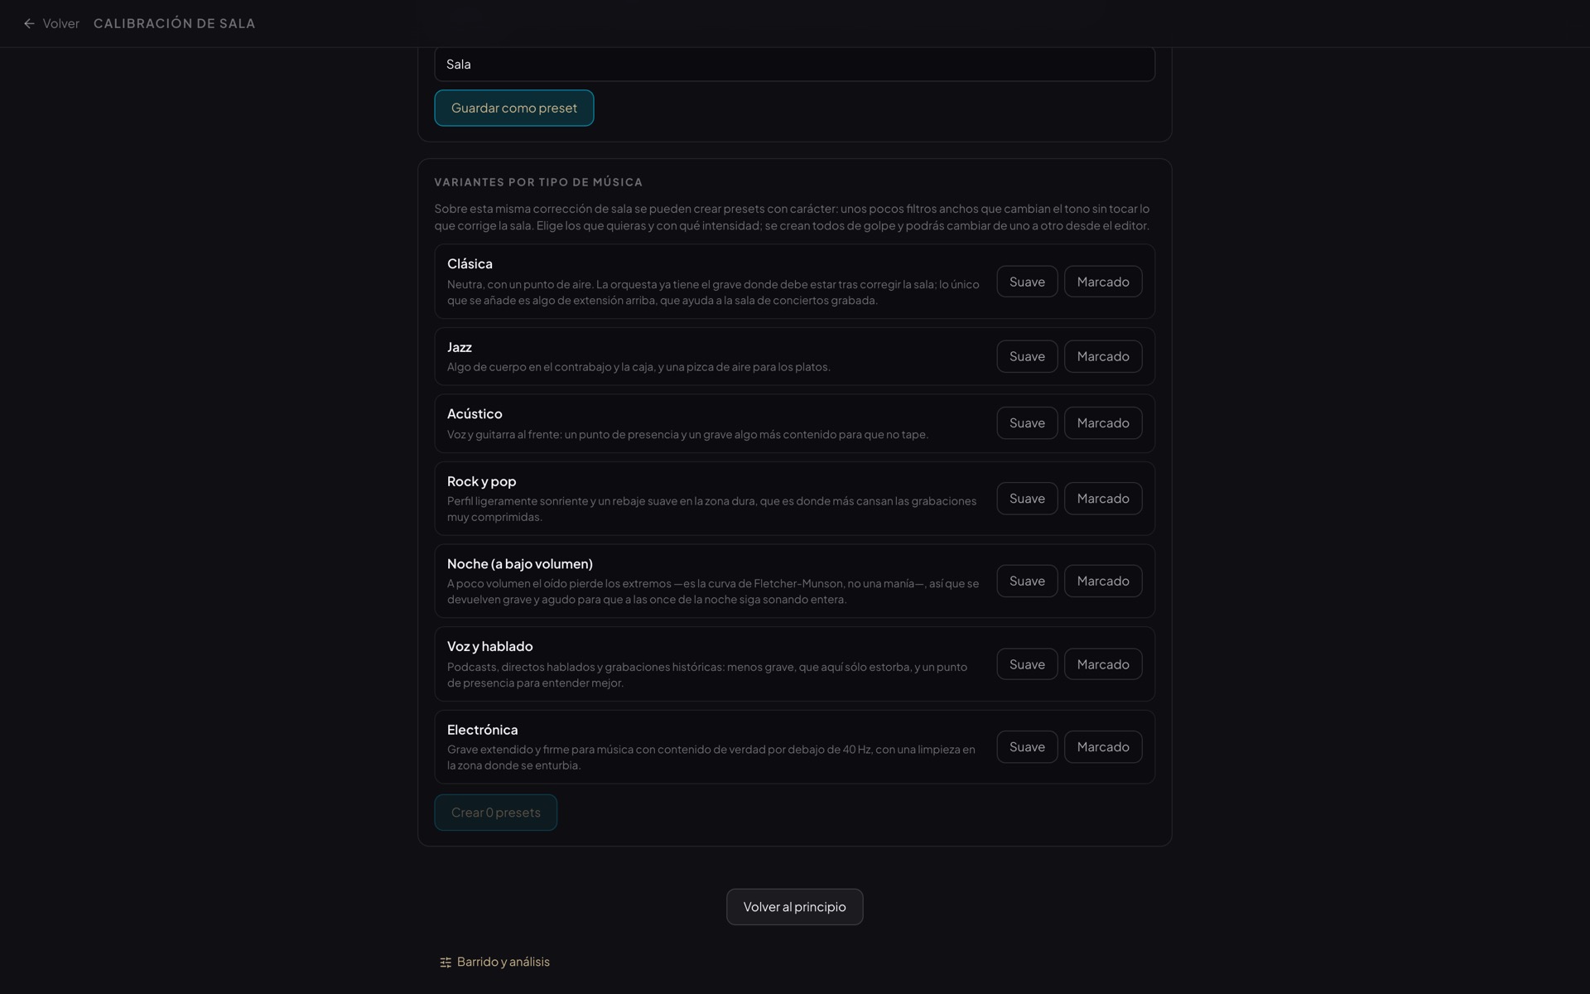This screenshot has height=994, width=1590.
Task: Pick Suave for Noche (a bajo volumen)
Action: coord(1027,581)
